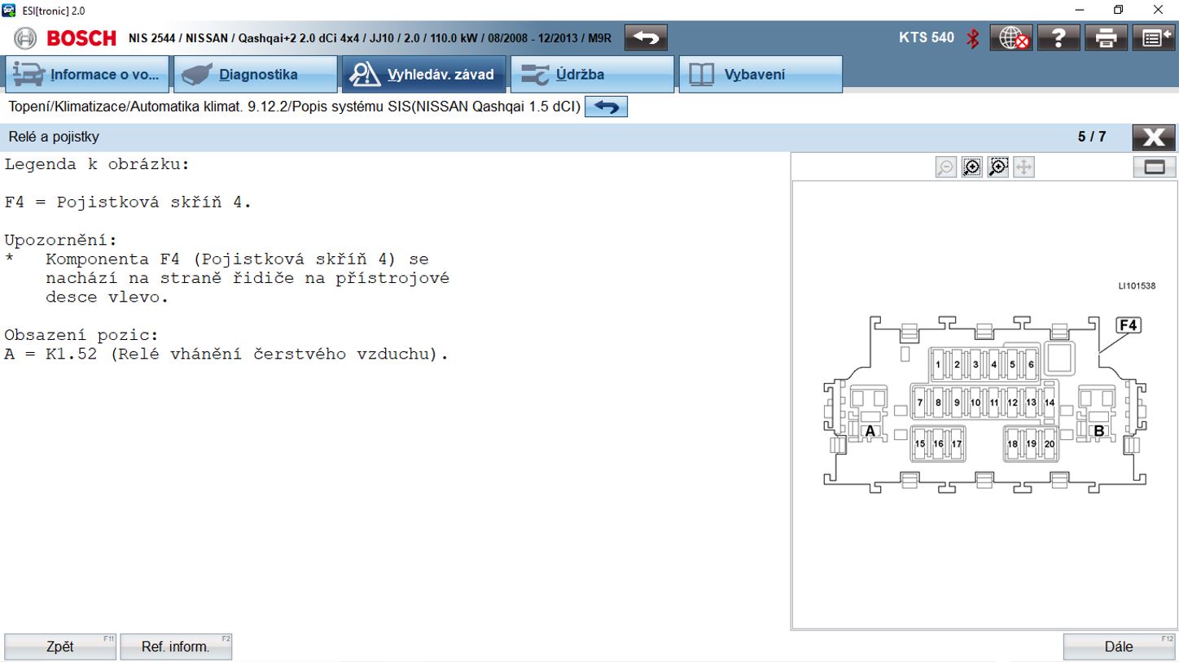Zoom out the fuse box diagram
1179x662 pixels.
(x=945, y=168)
